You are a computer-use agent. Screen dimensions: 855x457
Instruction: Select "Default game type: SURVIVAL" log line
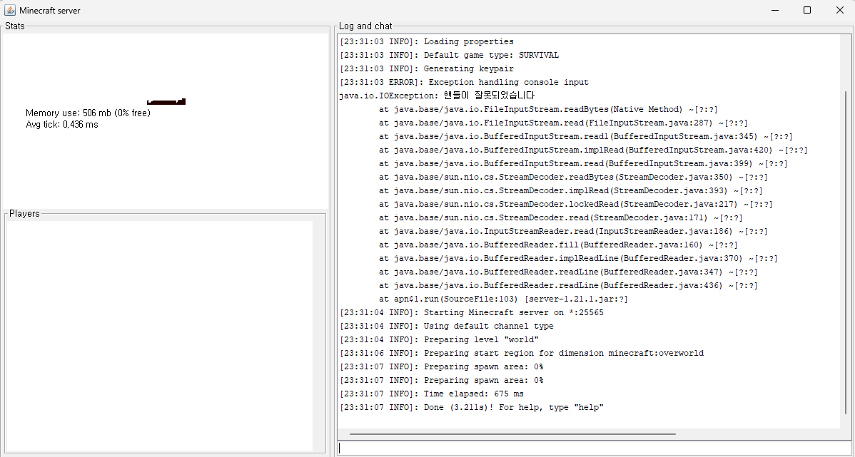pos(449,55)
